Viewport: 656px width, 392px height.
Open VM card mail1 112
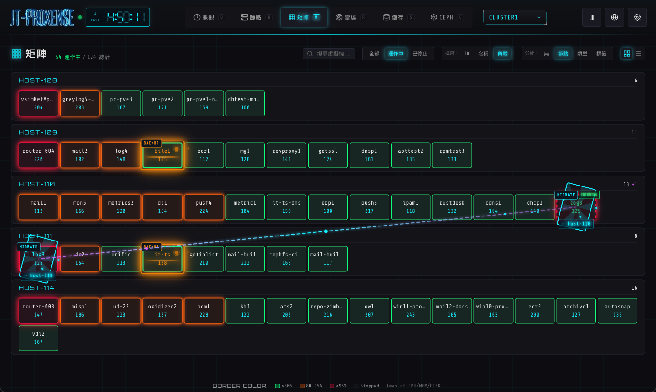point(38,207)
